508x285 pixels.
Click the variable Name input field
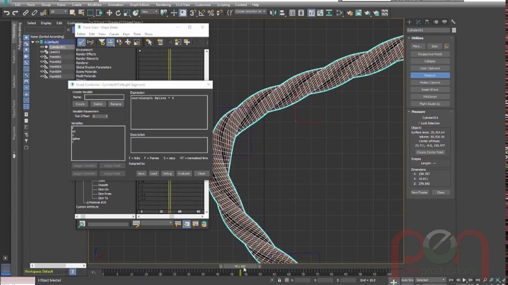[x=104, y=97]
